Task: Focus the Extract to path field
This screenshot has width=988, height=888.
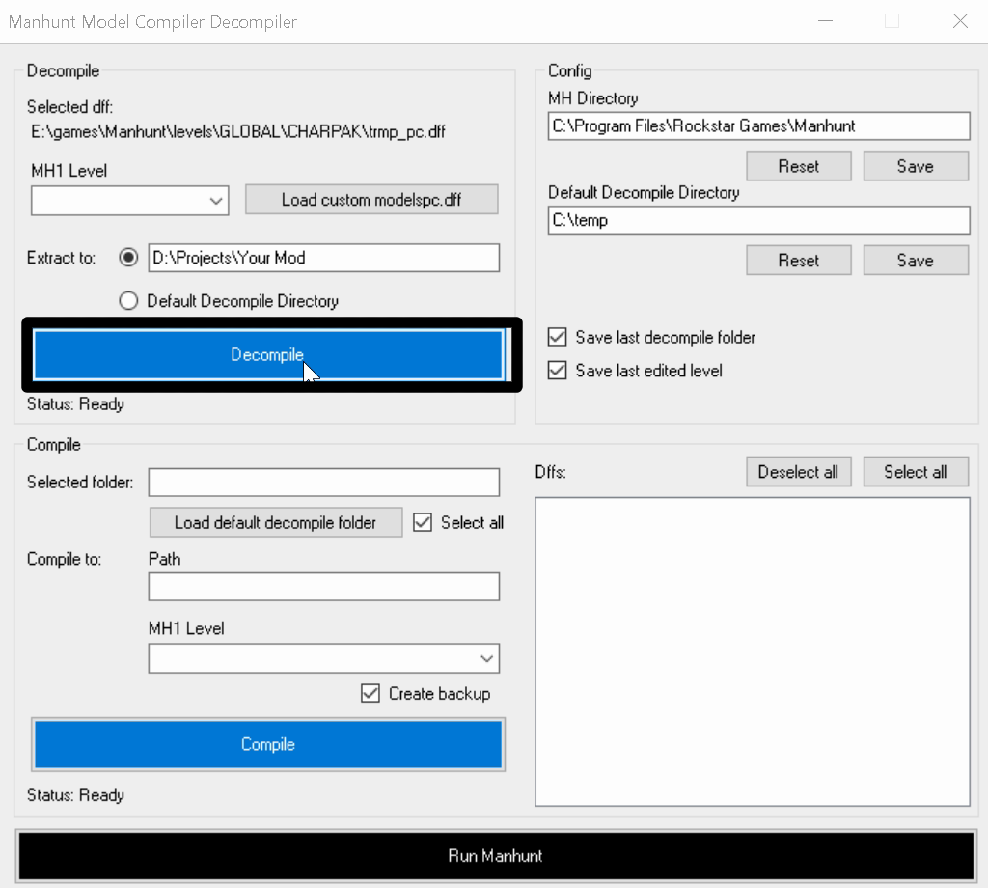Action: click(x=324, y=258)
